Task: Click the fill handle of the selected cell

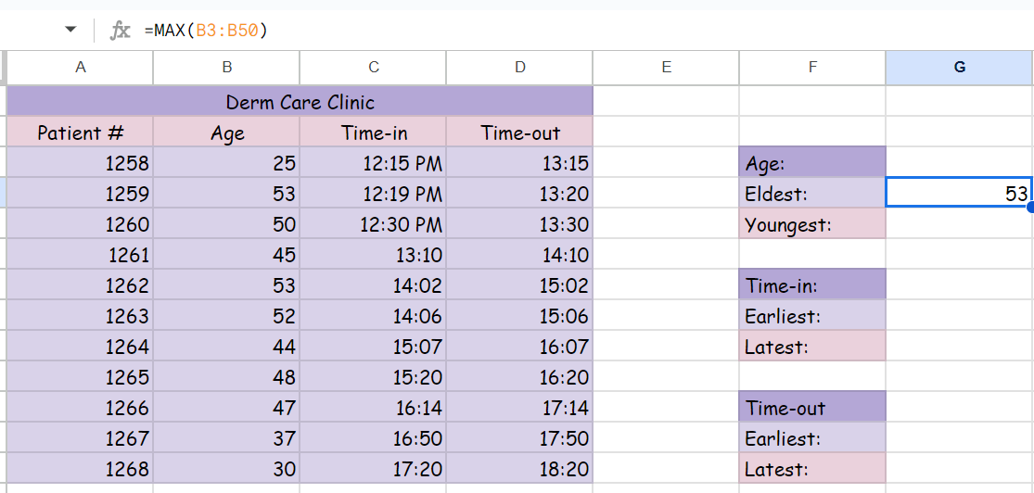Action: coord(1030,208)
